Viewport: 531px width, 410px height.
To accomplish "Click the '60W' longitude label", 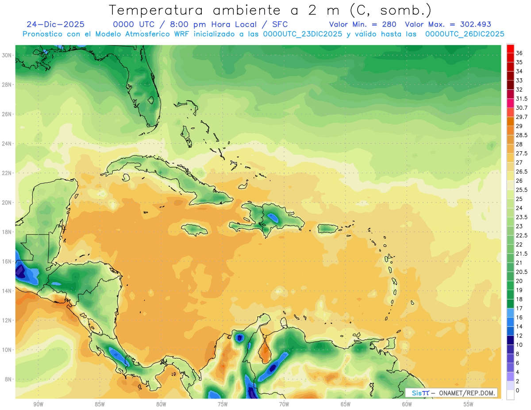I will click(407, 404).
